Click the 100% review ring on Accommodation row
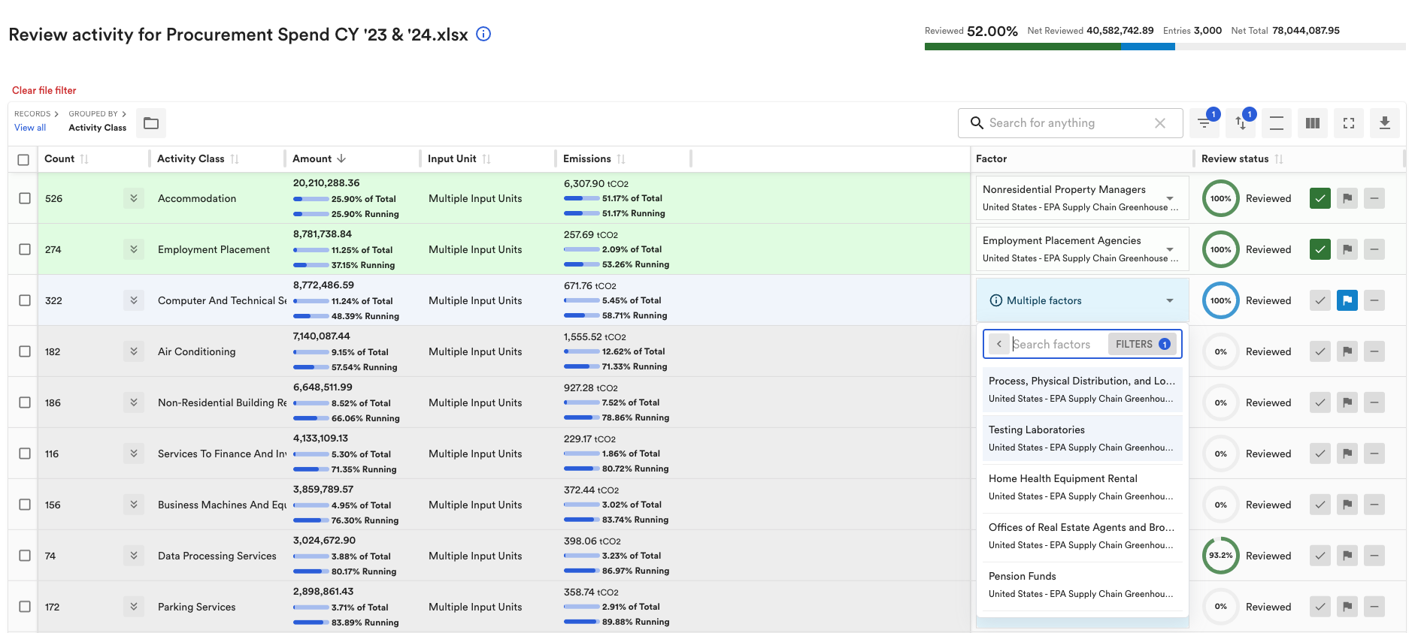 [1221, 198]
